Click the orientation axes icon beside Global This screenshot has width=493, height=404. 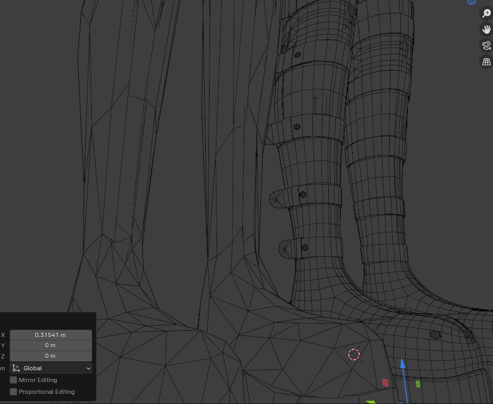pyautogui.click(x=16, y=368)
